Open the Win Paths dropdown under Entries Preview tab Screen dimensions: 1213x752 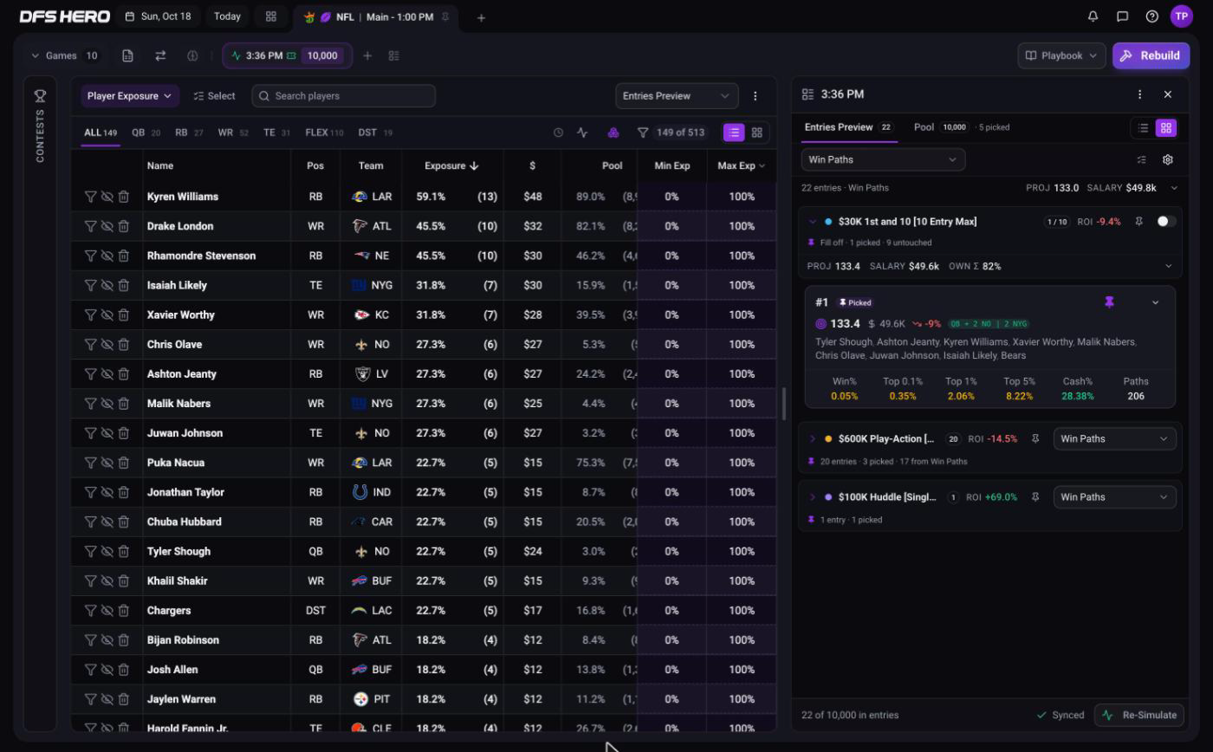(x=883, y=159)
